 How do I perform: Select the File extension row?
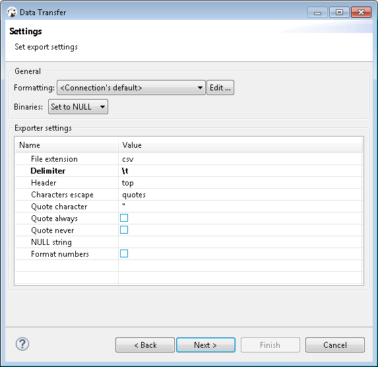click(189, 159)
